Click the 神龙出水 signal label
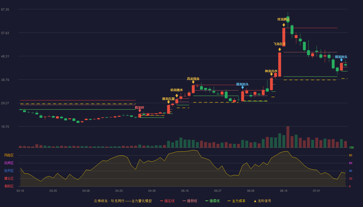This screenshot has height=207, width=363. (x=271, y=71)
